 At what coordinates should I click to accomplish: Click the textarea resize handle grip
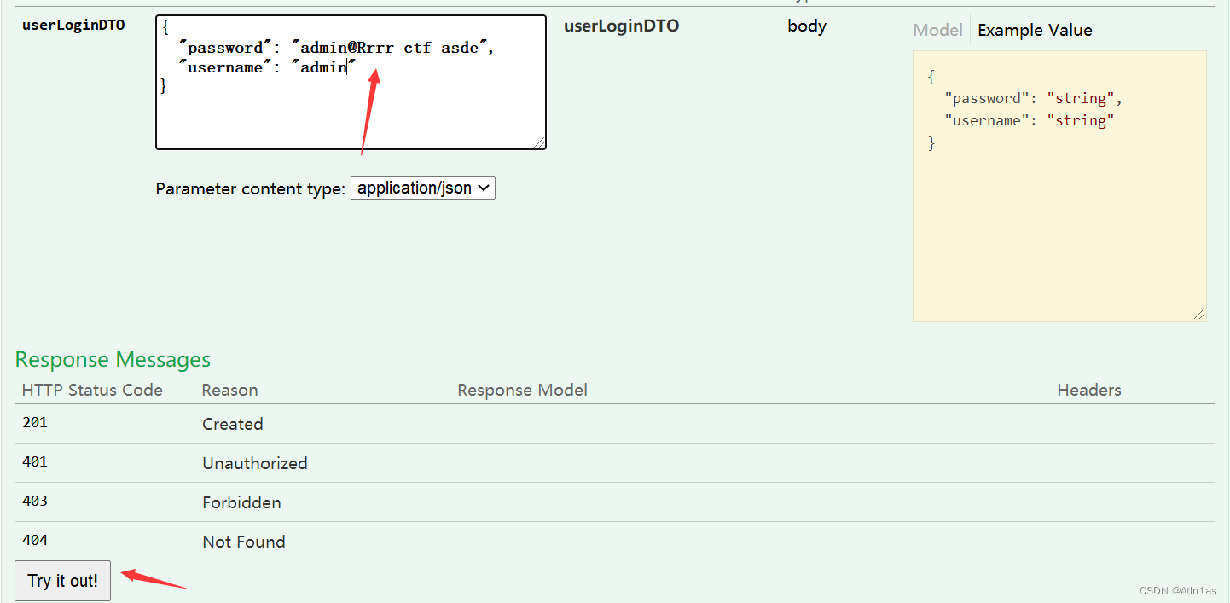(541, 142)
